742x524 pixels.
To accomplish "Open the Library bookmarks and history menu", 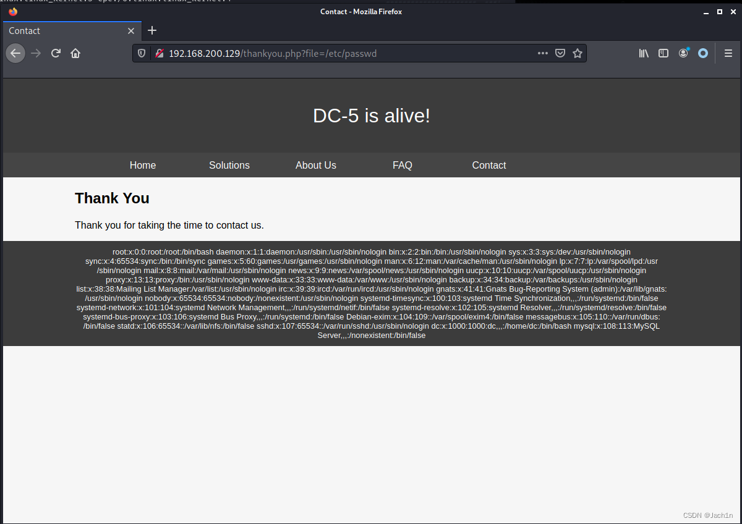I will tap(644, 54).
